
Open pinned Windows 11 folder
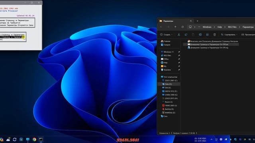pyautogui.click(x=167, y=52)
